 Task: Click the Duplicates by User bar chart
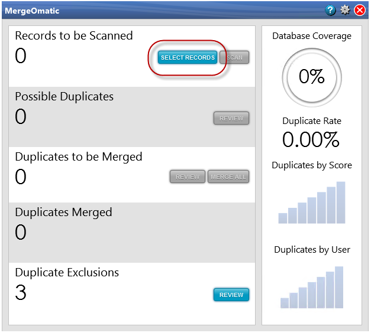312,287
